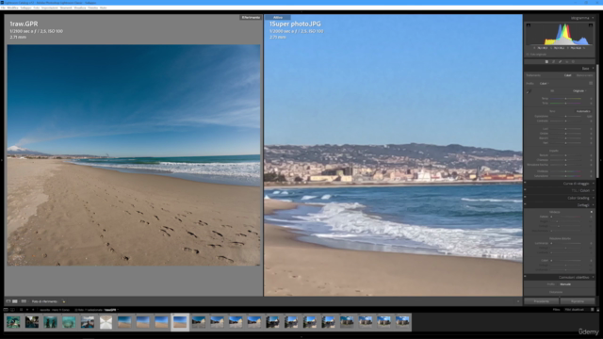This screenshot has height=339, width=603.
Task: Switch to Profilo tab in lens corrections
Action: coord(550,284)
